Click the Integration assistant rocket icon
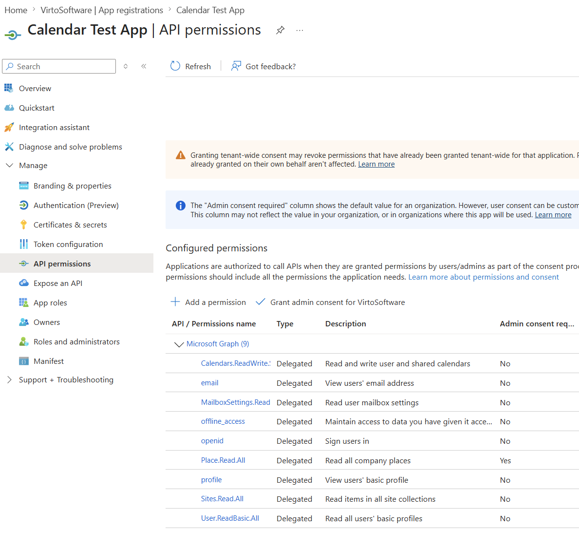Image resolution: width=579 pixels, height=548 pixels. 9,128
